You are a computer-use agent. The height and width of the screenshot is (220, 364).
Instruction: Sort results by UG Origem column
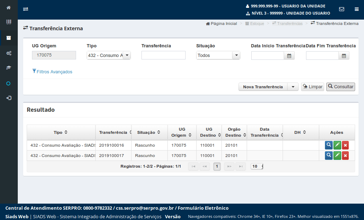190,135
